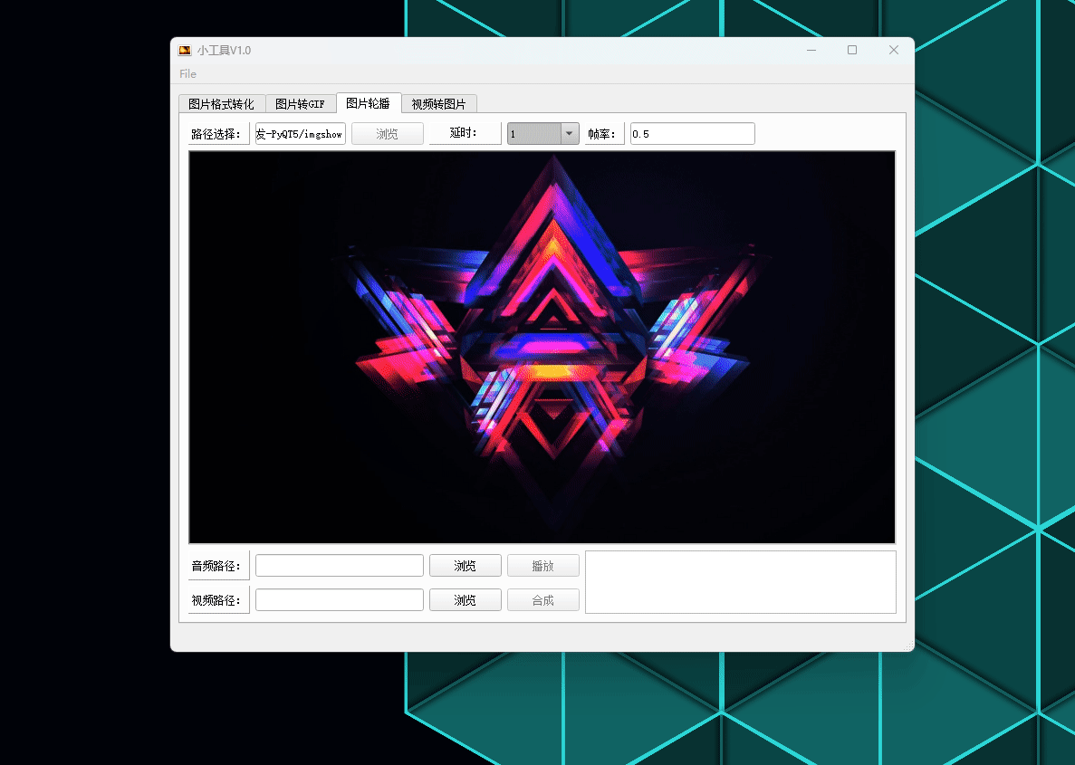
Task: Click the 路径选择: label
Action: (216, 134)
